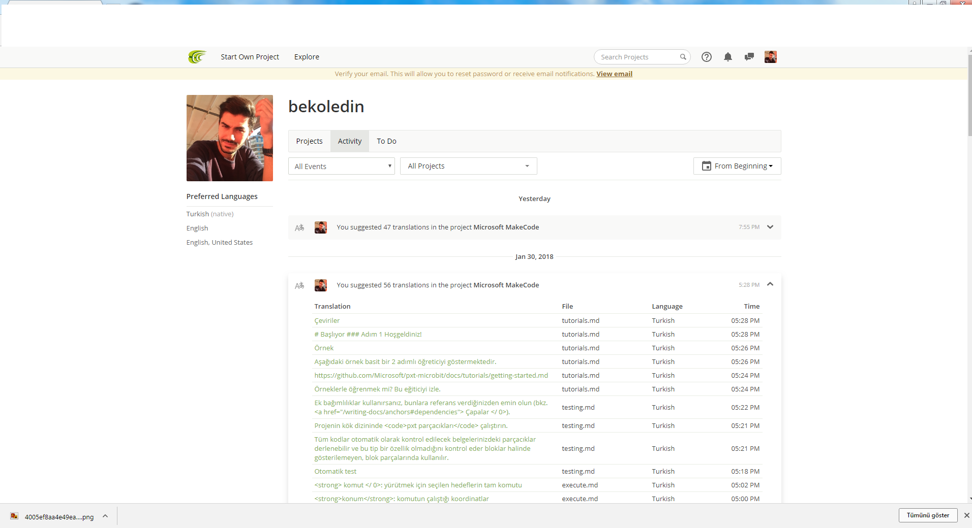Open the From Beginning date range dropdown
The width and height of the screenshot is (972, 528).
click(x=737, y=166)
